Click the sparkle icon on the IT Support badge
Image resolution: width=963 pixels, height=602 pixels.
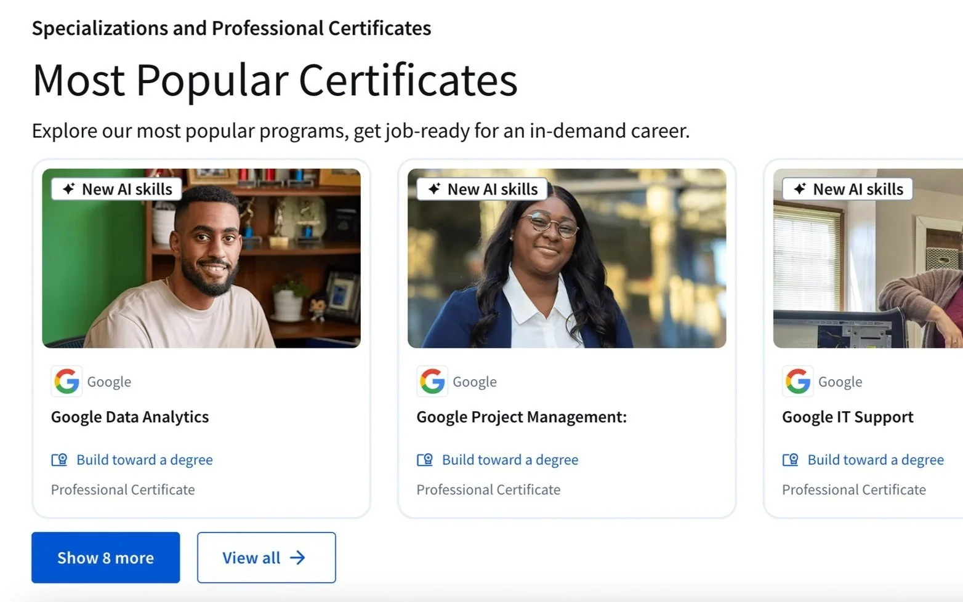click(x=800, y=189)
